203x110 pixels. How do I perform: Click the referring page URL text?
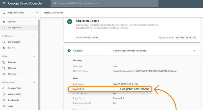(145, 71)
